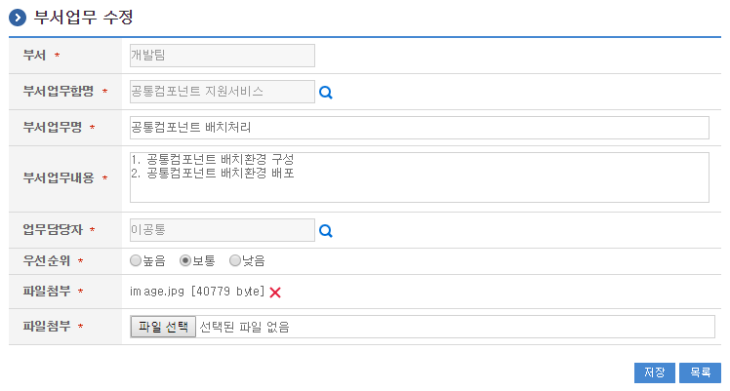
Task: Save the form with 저장 button
Action: tap(654, 372)
